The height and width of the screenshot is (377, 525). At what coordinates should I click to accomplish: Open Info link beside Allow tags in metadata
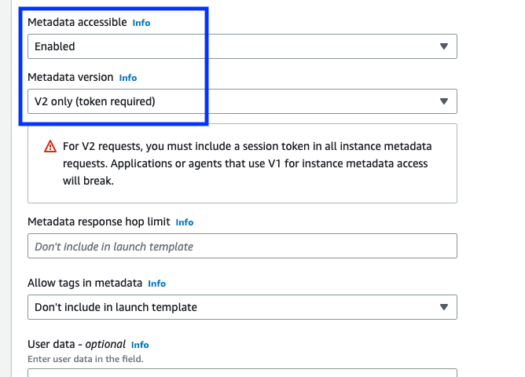click(x=156, y=284)
